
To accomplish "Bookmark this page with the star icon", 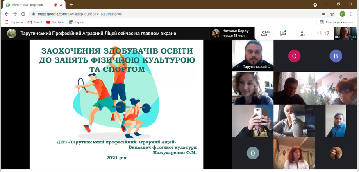I will [332, 14].
